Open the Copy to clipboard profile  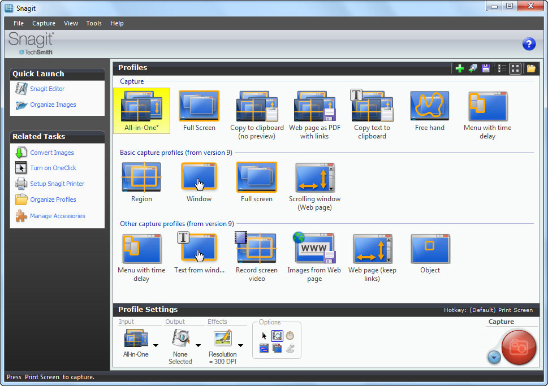[257, 106]
